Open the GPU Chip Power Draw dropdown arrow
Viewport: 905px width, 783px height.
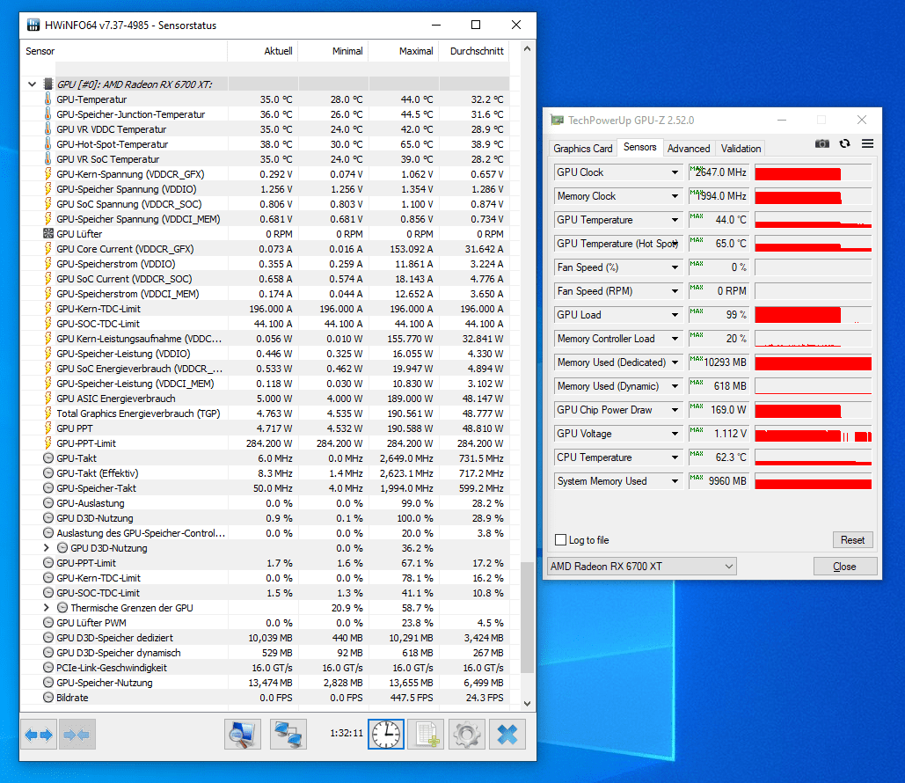coord(675,409)
